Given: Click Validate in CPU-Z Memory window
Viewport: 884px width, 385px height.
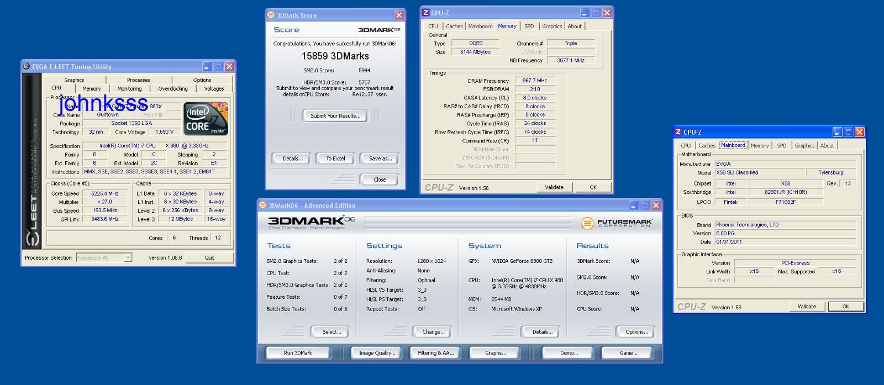Looking at the screenshot, I should [x=554, y=187].
